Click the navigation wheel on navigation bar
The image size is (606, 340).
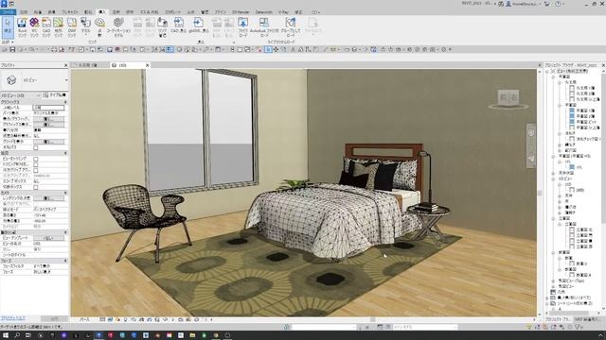pyautogui.click(x=531, y=132)
